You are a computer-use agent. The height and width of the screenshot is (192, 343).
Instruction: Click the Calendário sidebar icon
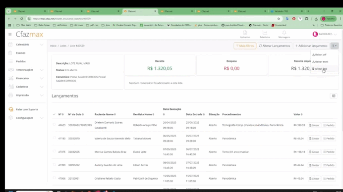click(10, 45)
